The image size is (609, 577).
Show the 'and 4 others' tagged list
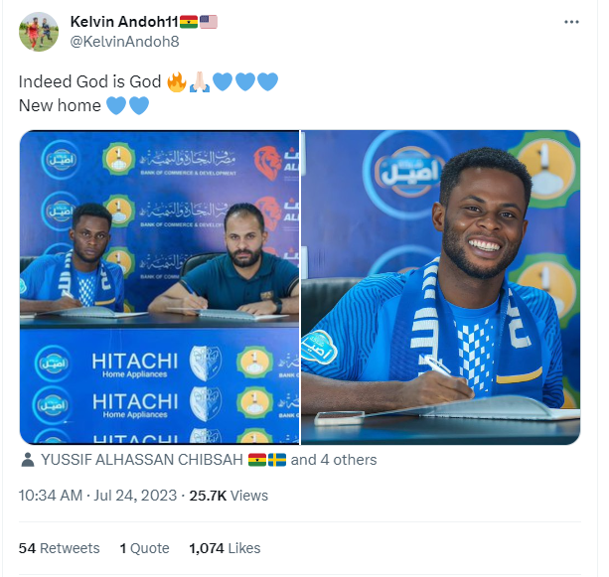(x=334, y=460)
